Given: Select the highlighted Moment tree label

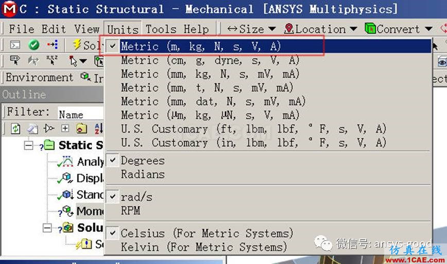Looking at the screenshot, I should pyautogui.click(x=90, y=211).
